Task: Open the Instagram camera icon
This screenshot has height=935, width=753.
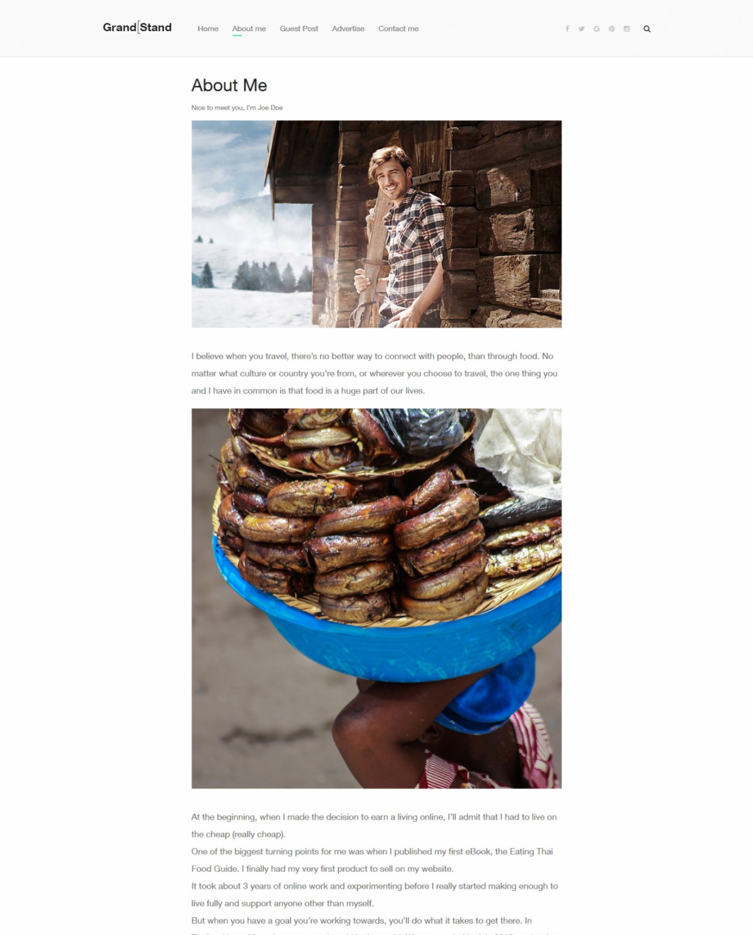Action: [x=627, y=29]
